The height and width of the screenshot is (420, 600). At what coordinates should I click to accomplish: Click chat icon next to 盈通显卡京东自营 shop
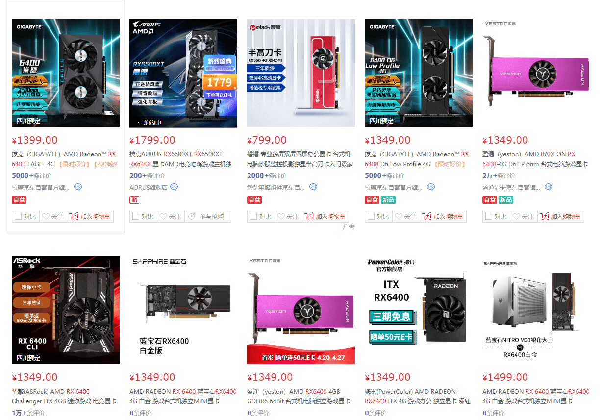(x=549, y=187)
